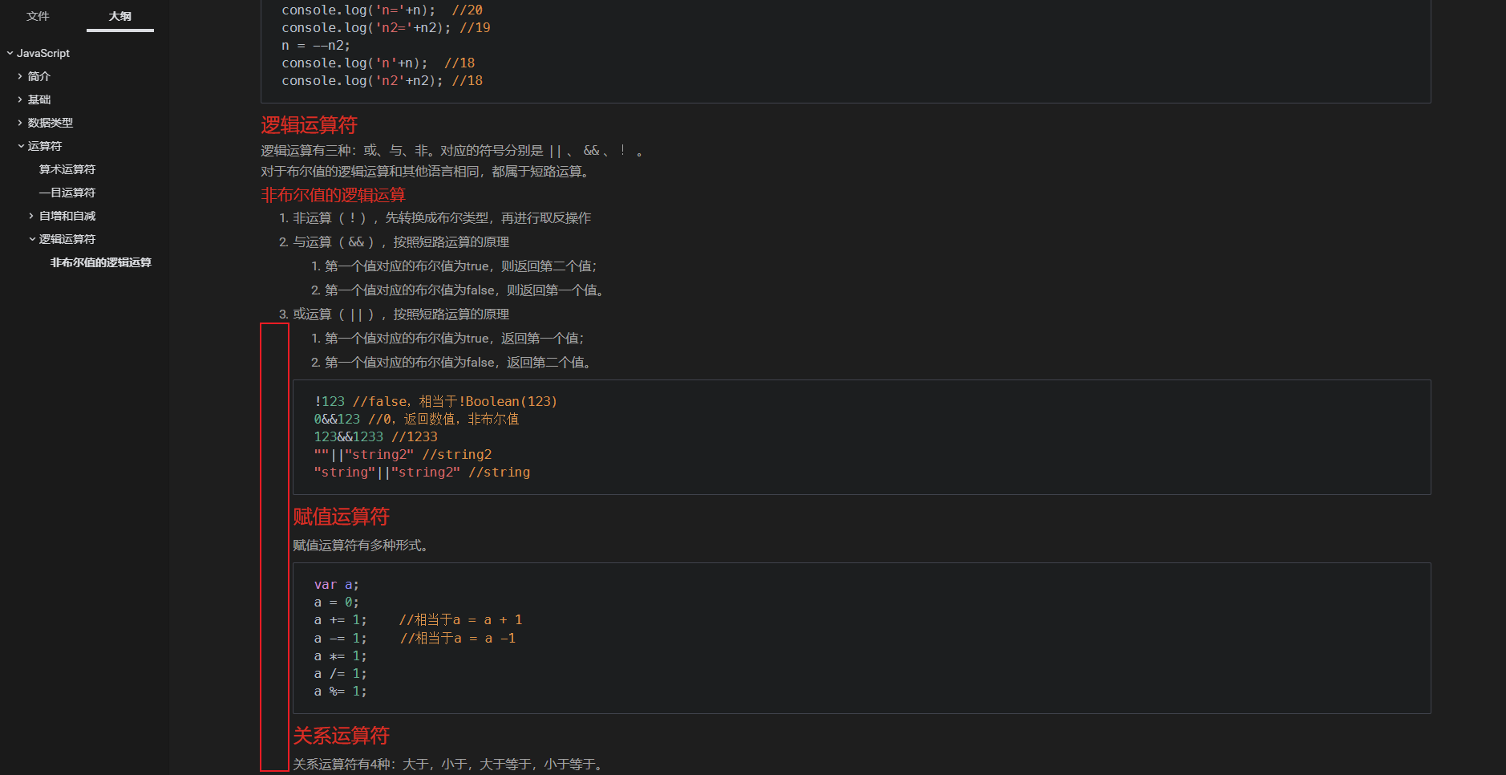
Task: Click the text '赋值运算符有多种形式'
Action: [361, 546]
